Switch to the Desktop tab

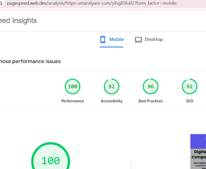[149, 39]
